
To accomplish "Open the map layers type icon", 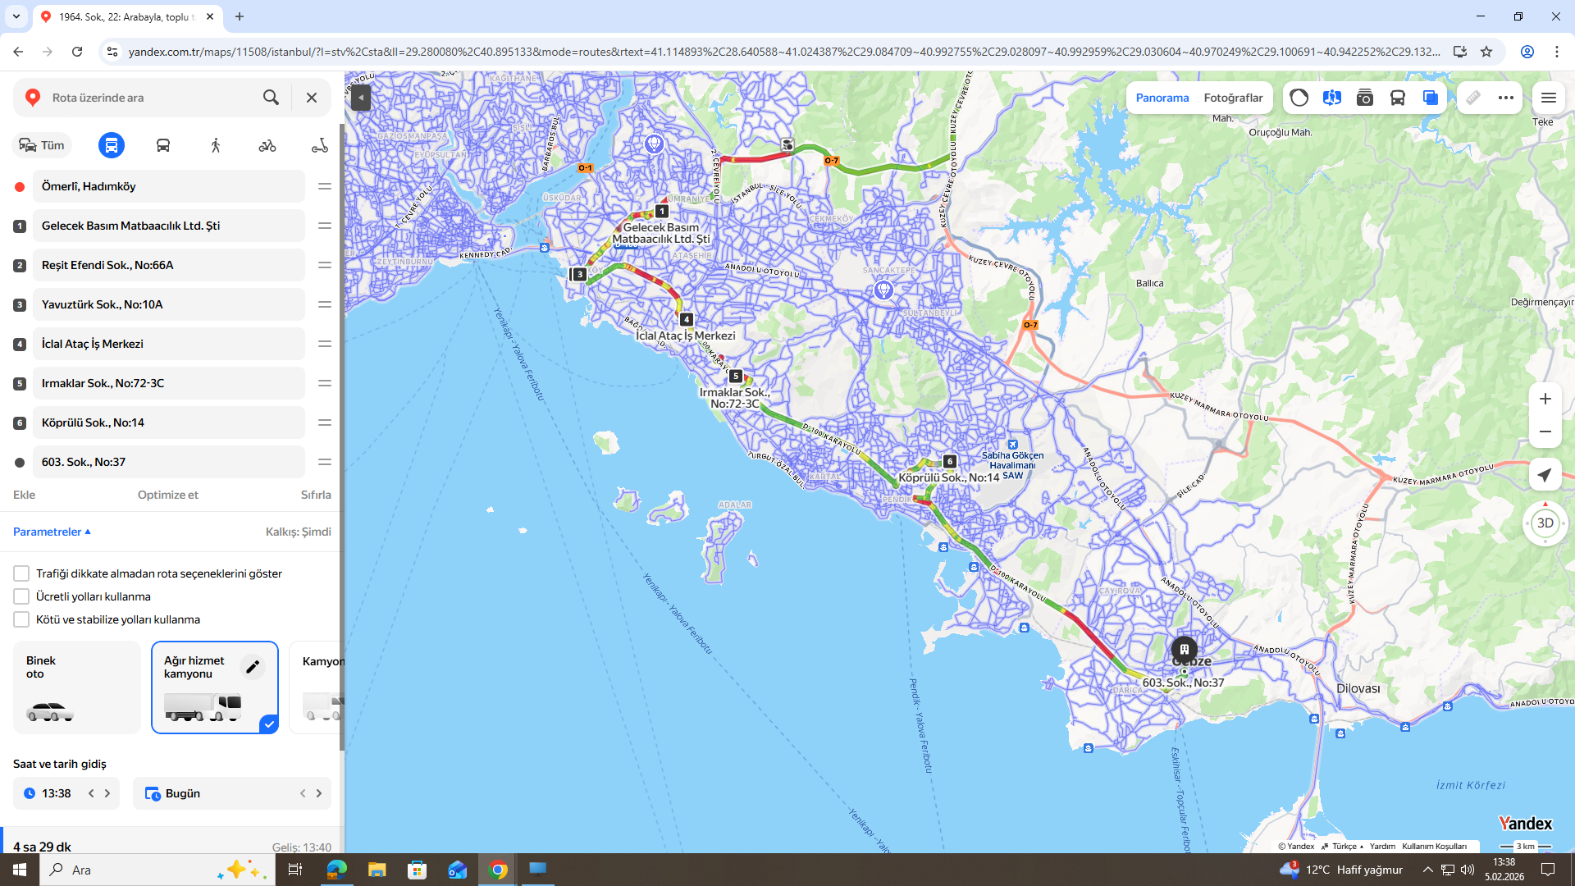I will click(x=1431, y=98).
